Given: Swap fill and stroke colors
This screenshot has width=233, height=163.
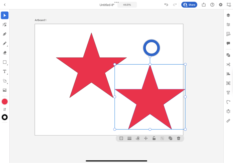Looking at the screenshot, I should pyautogui.click(x=5, y=110).
